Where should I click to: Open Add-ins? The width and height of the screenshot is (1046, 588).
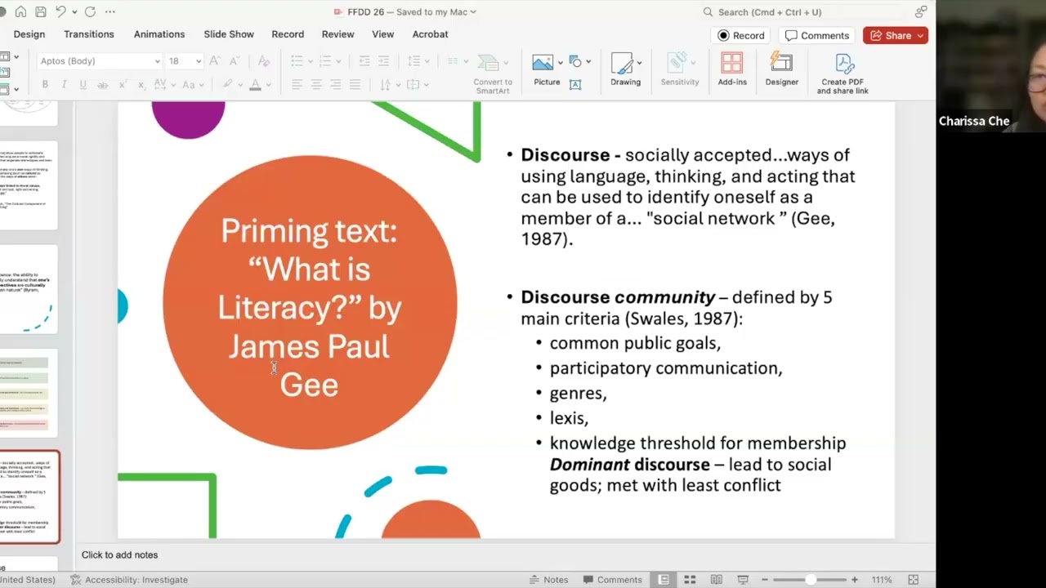[x=732, y=70]
